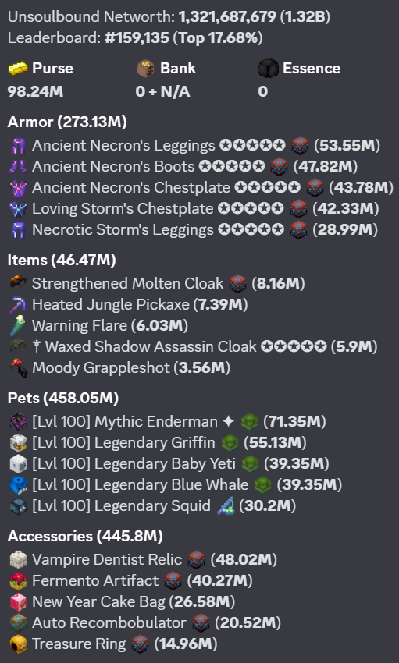The height and width of the screenshot is (663, 399).
Task: Click the Ancient Necron's Leggings item icon
Action: coord(18,145)
